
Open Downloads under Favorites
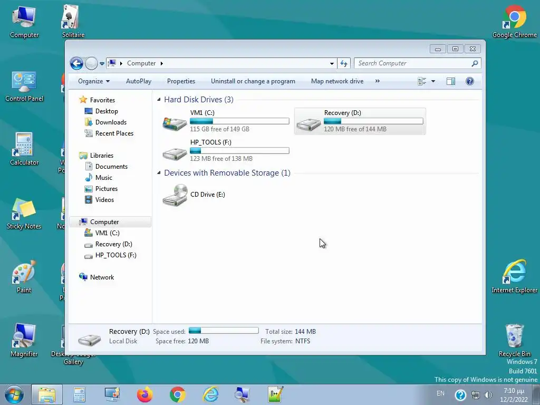(x=111, y=122)
